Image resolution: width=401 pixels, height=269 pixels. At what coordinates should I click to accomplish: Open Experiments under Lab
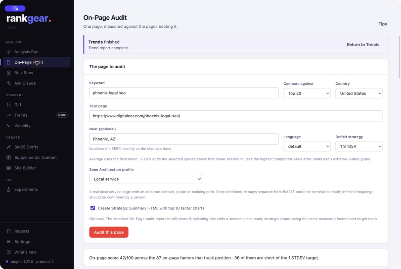tap(37, 189)
